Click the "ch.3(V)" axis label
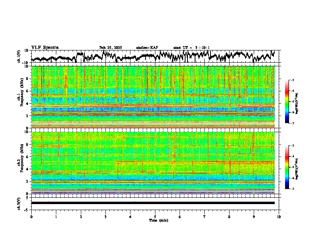Screen dimensions: 314x243 [x=19, y=204]
